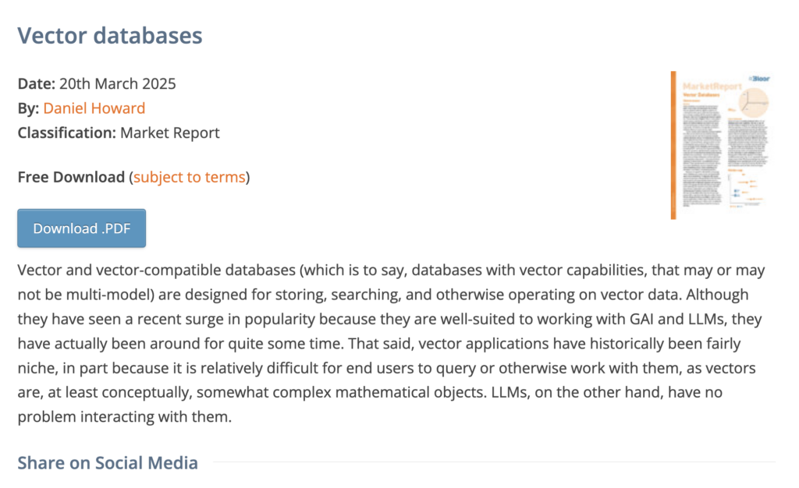Viewport: 799px width, 488px height.
Task: Open the "subject to terms" link
Action: (x=189, y=177)
